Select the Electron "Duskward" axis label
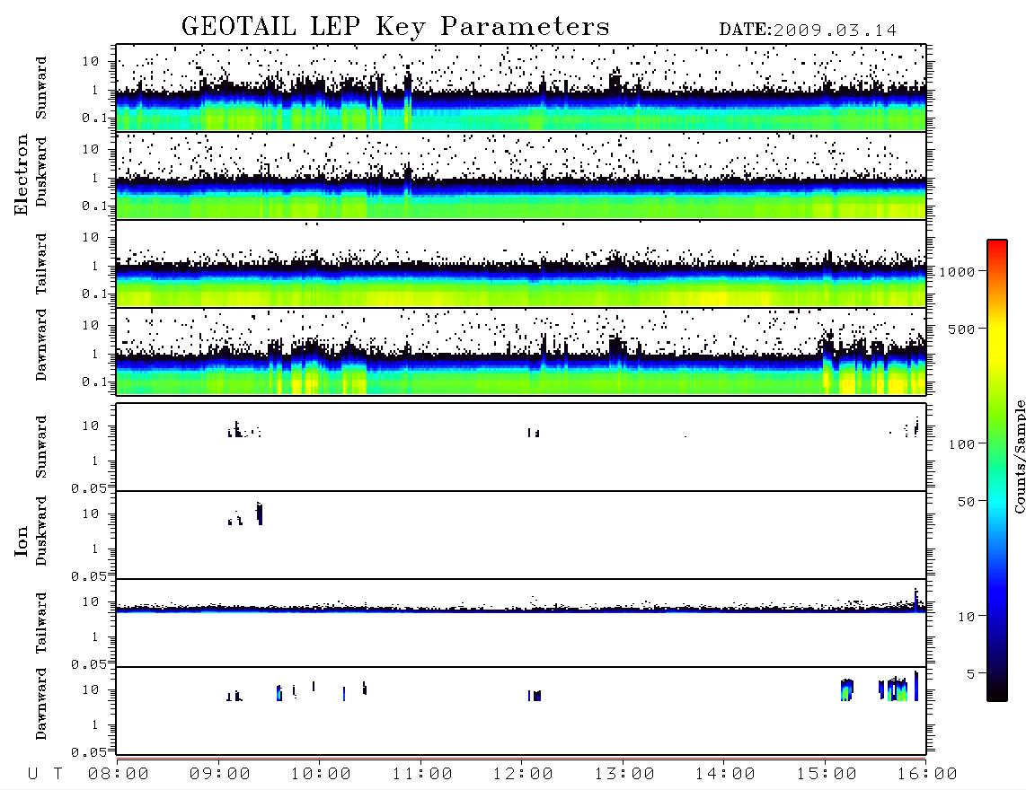The height and width of the screenshot is (790, 1026). (x=41, y=171)
